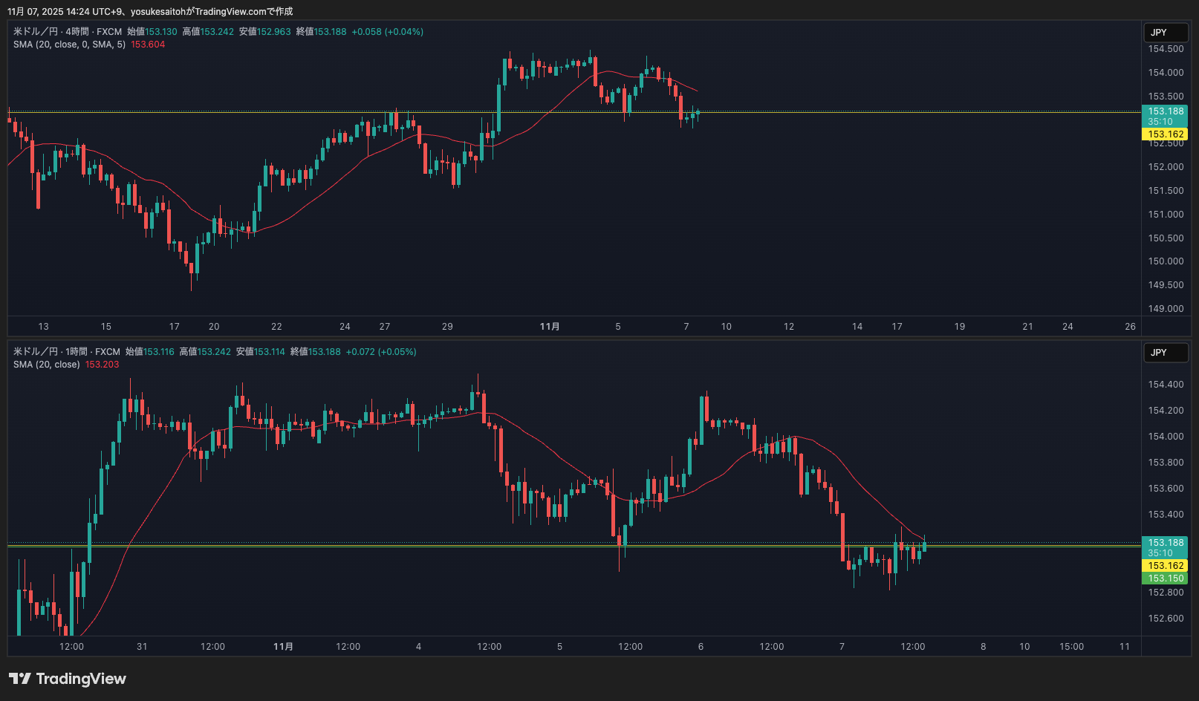1199x701 pixels.
Task: Click the SMA (20, close, 0, SMA, 5) indicator legend
Action: point(69,45)
